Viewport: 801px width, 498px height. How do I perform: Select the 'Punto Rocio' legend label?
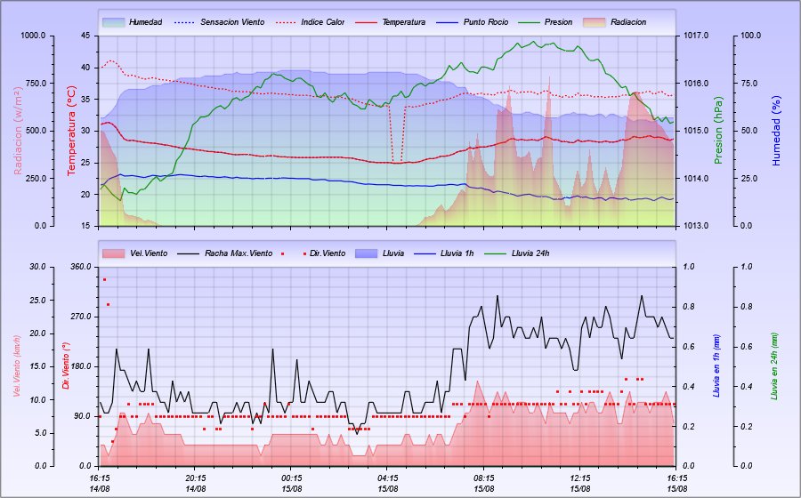[486, 22]
